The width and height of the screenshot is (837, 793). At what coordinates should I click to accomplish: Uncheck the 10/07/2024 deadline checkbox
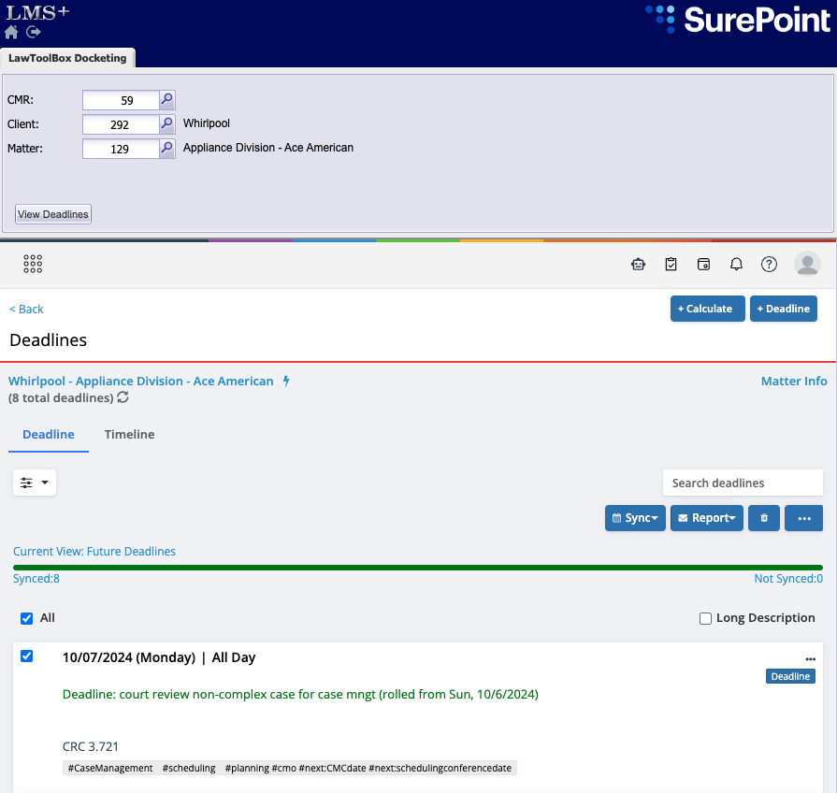pos(27,656)
